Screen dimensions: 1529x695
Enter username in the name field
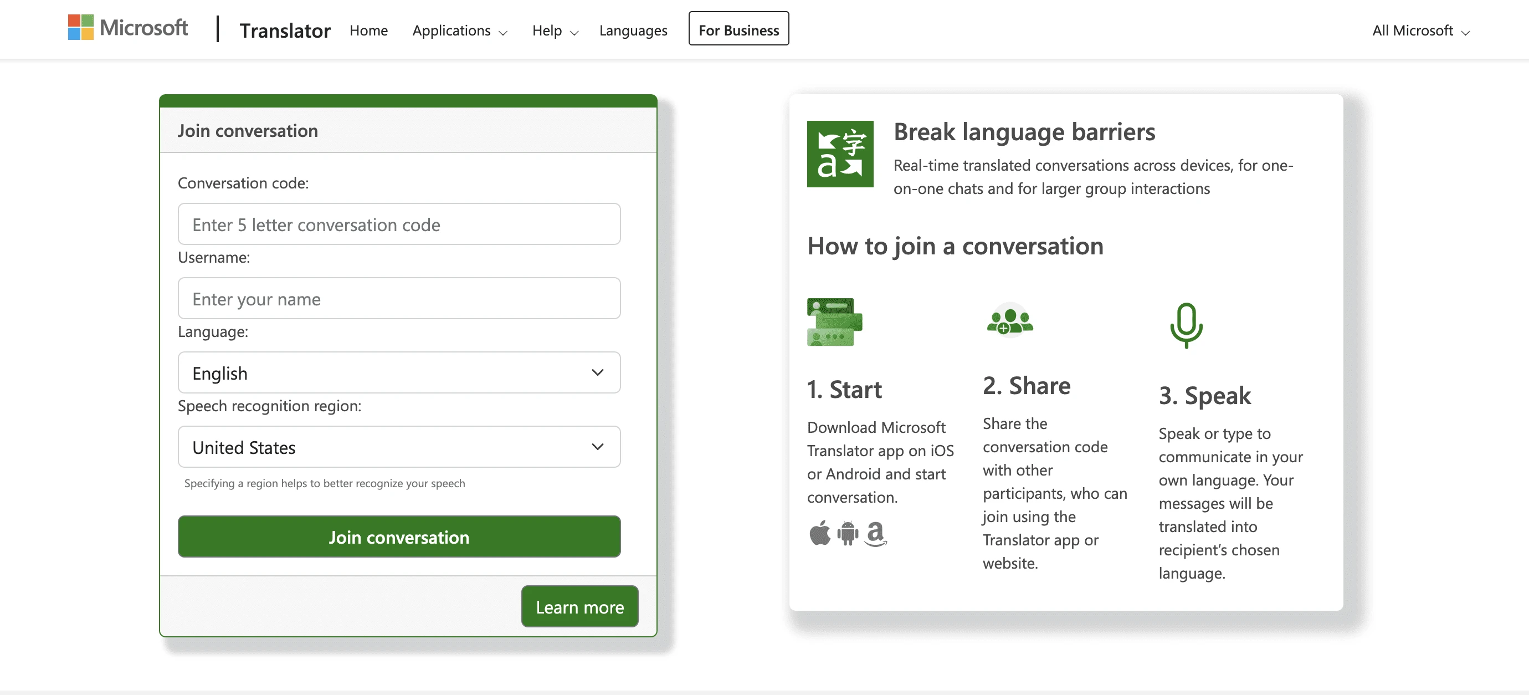click(x=398, y=298)
